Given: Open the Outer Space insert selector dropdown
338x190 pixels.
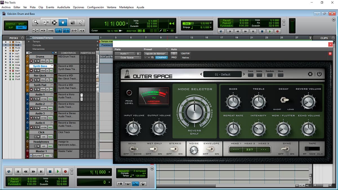Looking at the screenshot, I should tap(128, 58).
